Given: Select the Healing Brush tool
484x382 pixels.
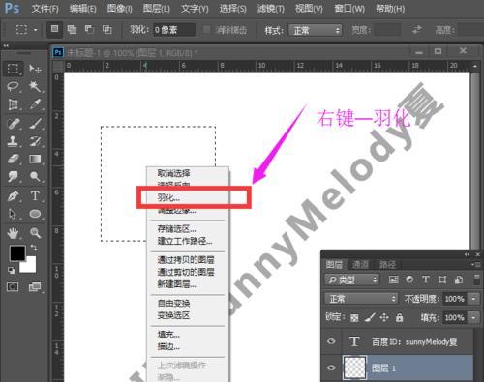Looking at the screenshot, I should pyautogui.click(x=13, y=124).
